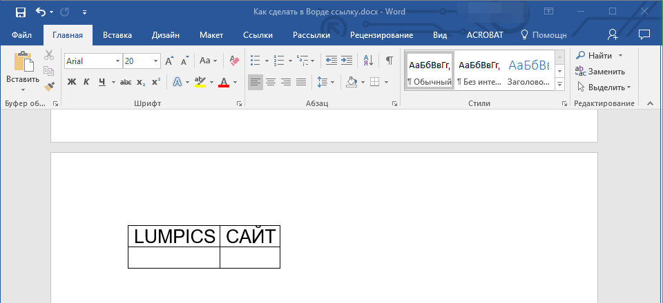663x303 pixels.
Task: Apply the red font color swatch
Action: tap(223, 83)
